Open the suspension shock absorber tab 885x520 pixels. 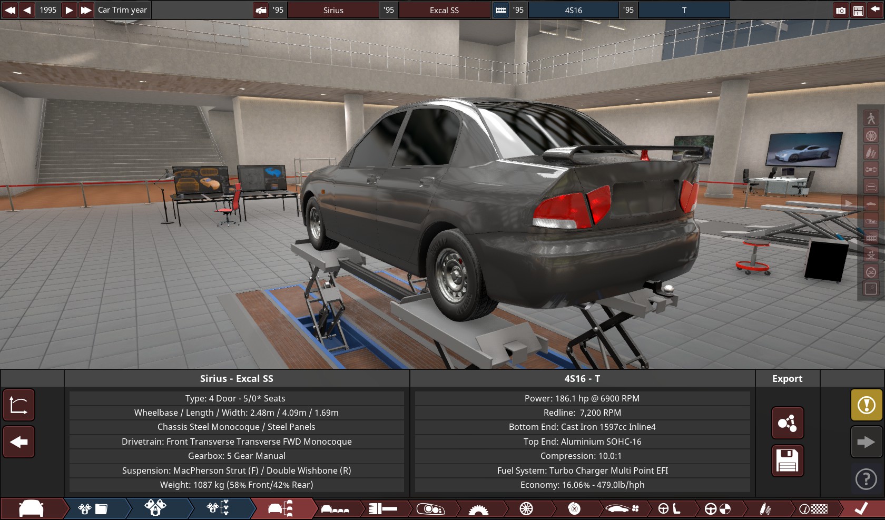click(765, 509)
